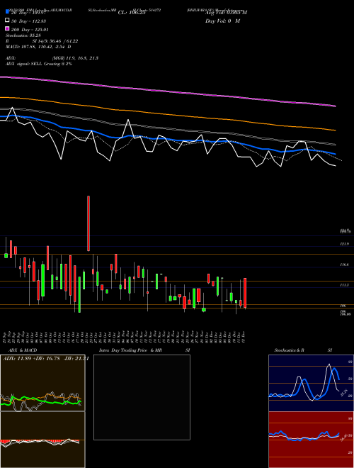
Task: Click the white 50 Day legend swatch
Action: tap(7, 21)
